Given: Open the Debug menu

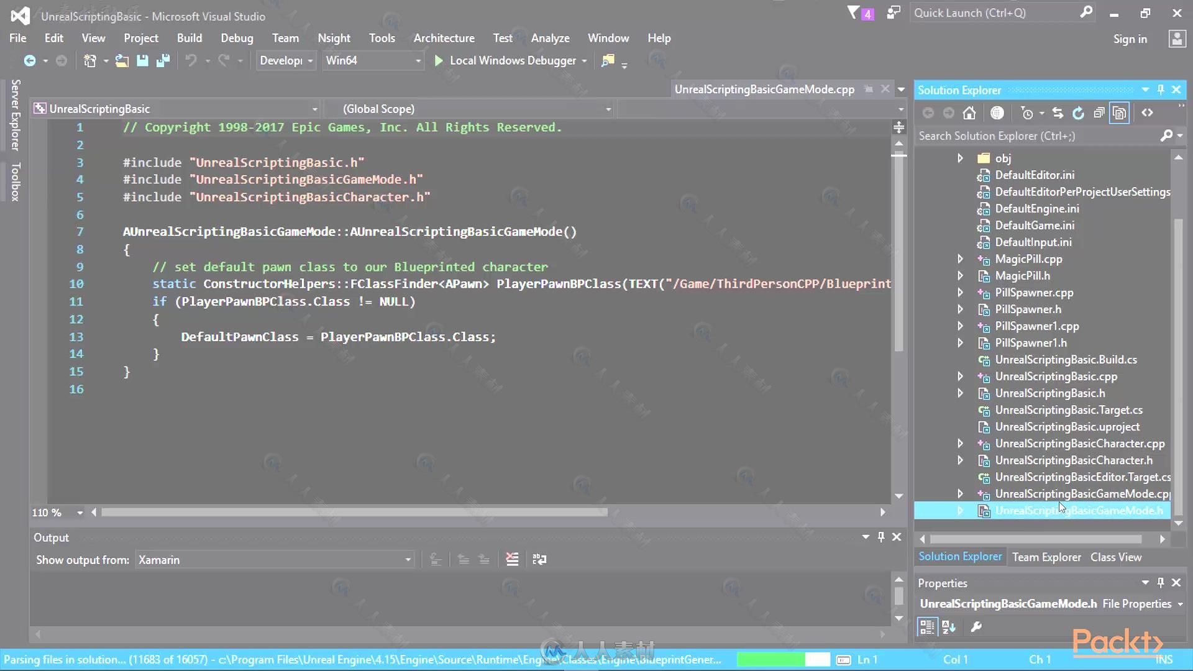Looking at the screenshot, I should pyautogui.click(x=237, y=38).
